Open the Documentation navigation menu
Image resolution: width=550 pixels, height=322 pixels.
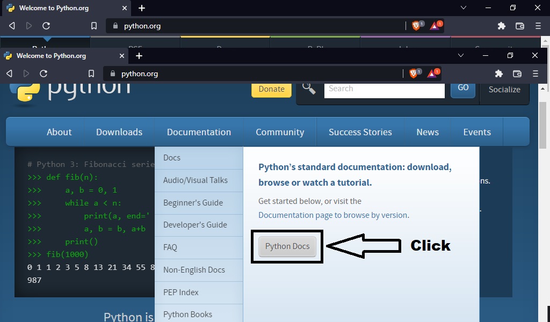coord(199,132)
